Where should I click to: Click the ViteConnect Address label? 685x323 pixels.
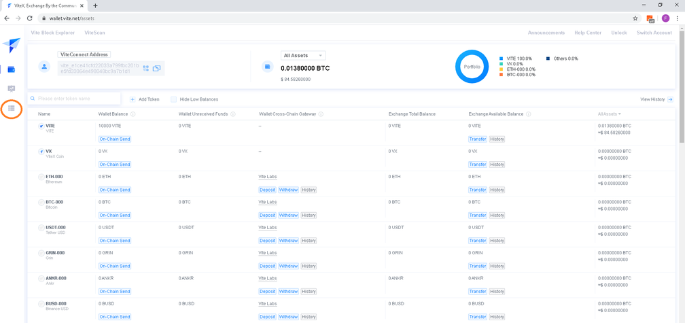point(84,54)
